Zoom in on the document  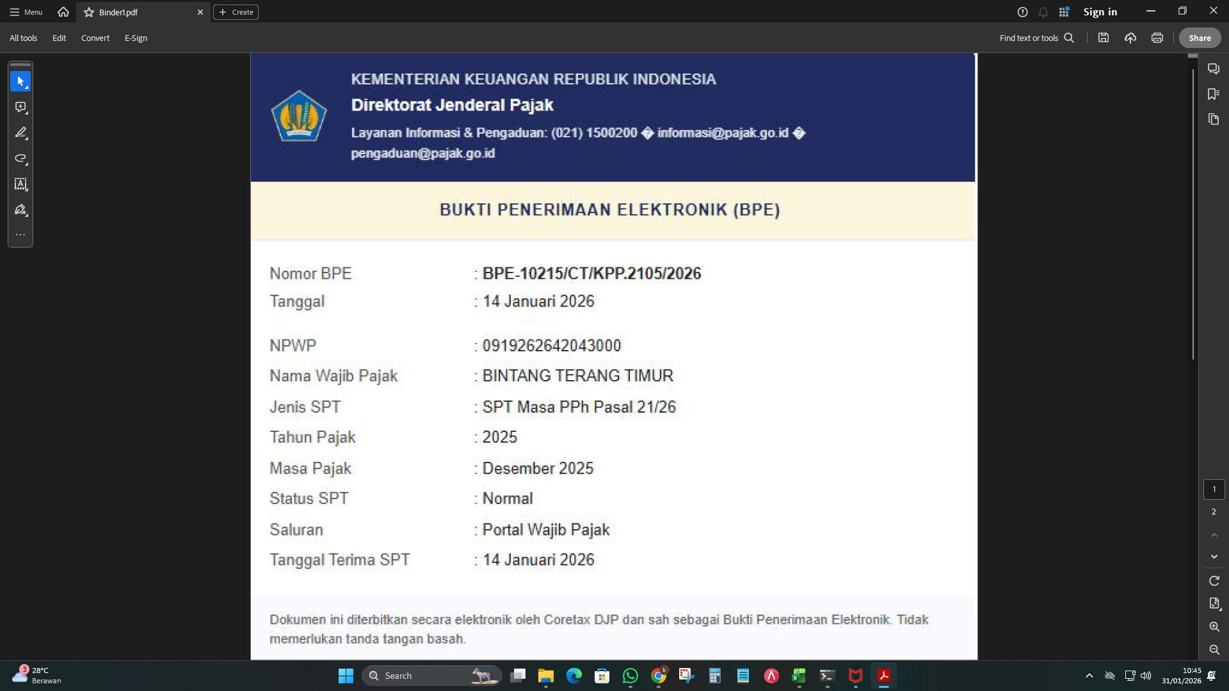point(1214,627)
